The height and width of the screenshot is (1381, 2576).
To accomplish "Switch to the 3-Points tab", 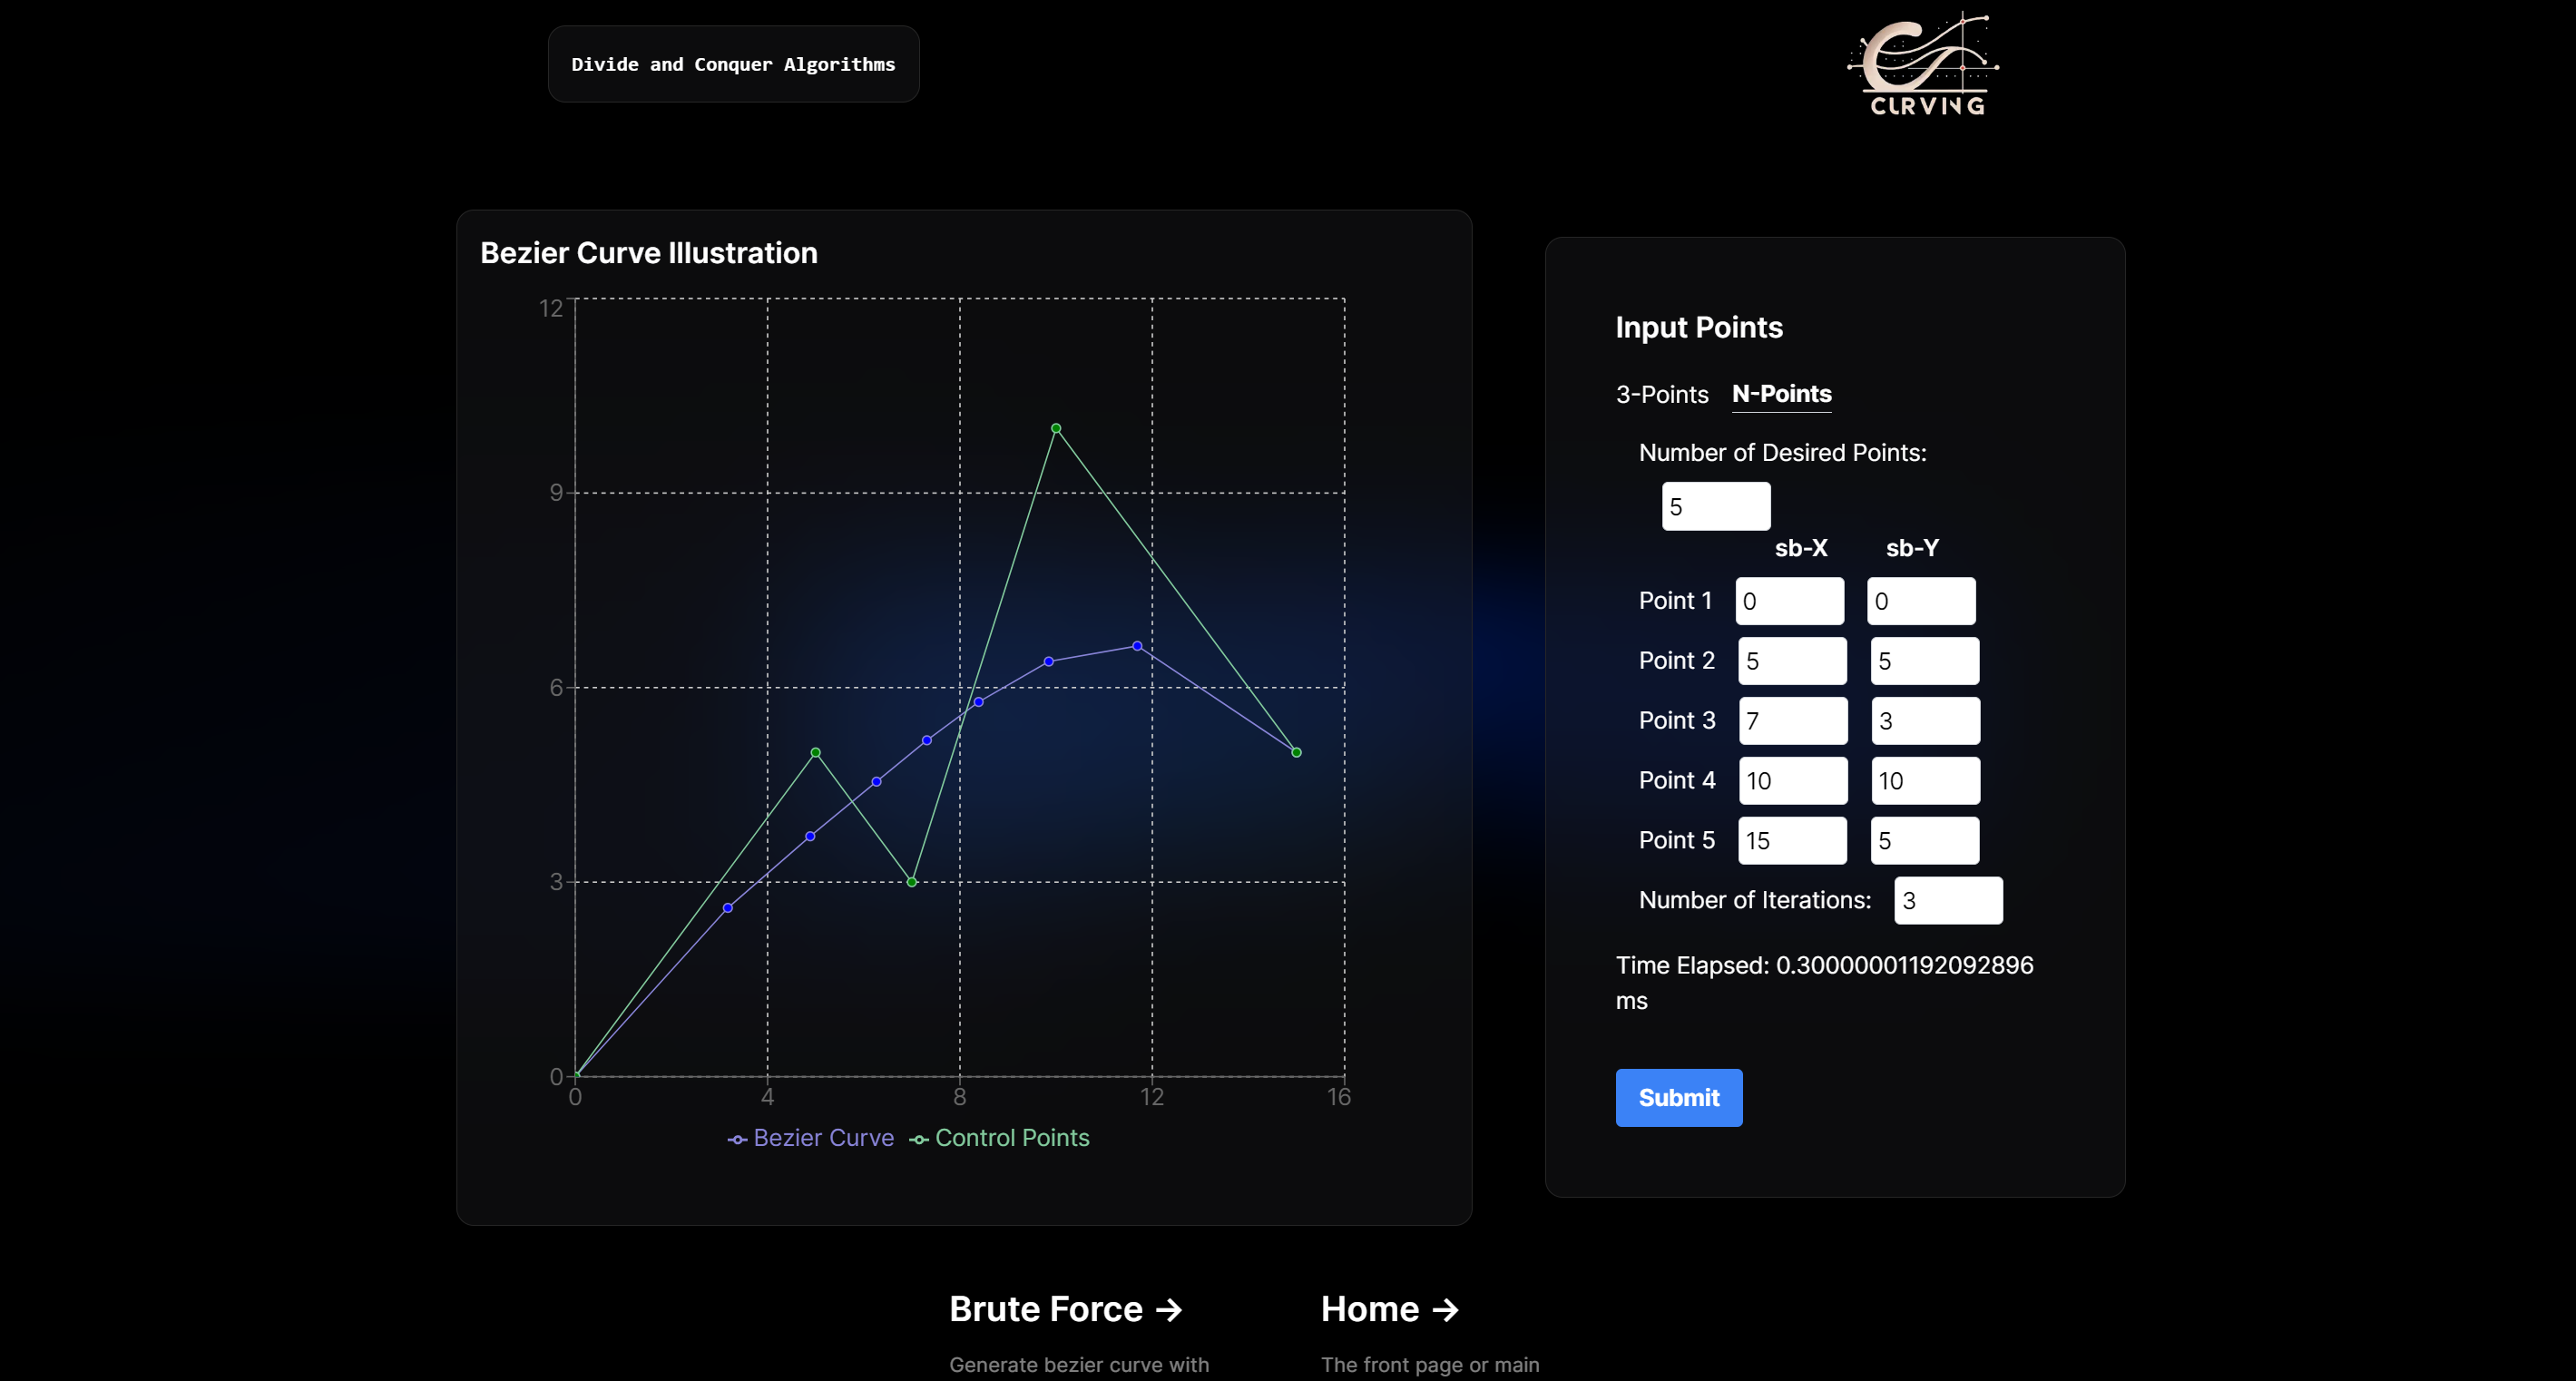I will [x=1661, y=394].
